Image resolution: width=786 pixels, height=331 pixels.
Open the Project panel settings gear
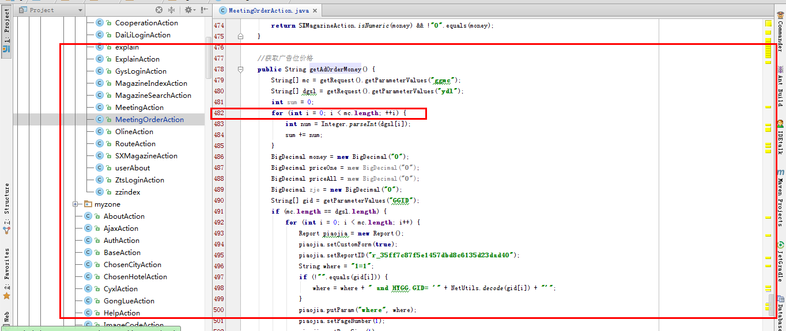(x=188, y=10)
